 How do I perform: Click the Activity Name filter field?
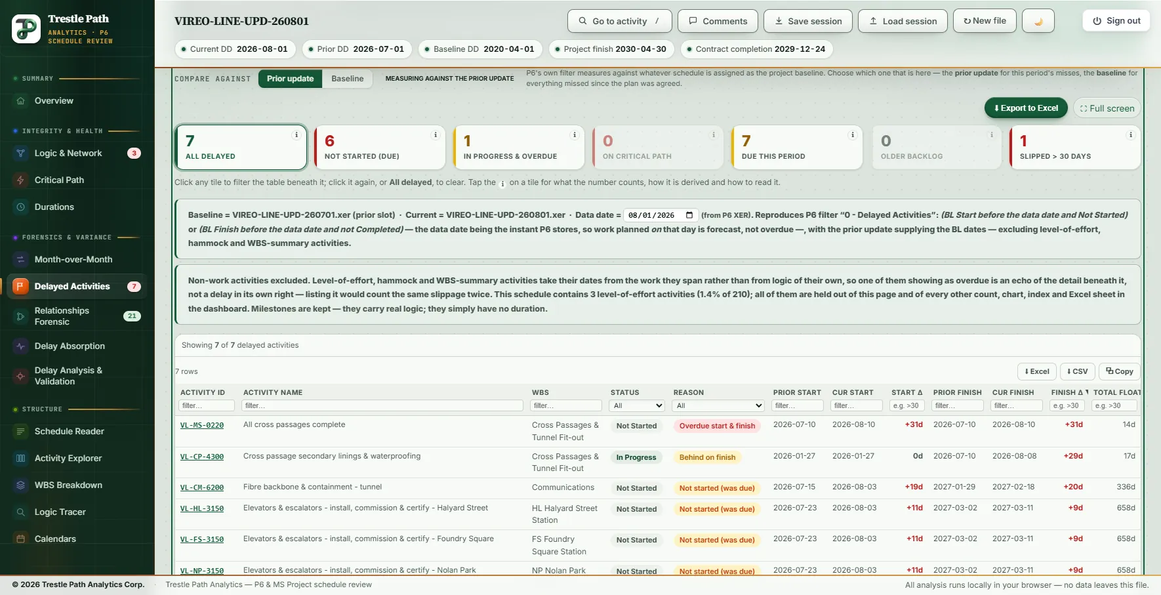coord(382,406)
